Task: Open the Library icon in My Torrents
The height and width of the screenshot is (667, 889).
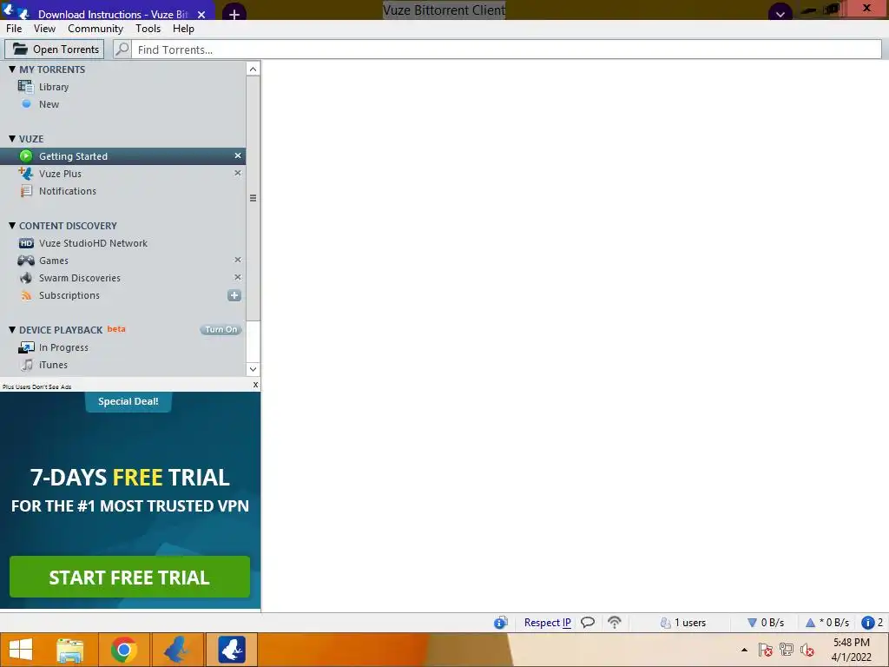Action: pyautogui.click(x=25, y=87)
